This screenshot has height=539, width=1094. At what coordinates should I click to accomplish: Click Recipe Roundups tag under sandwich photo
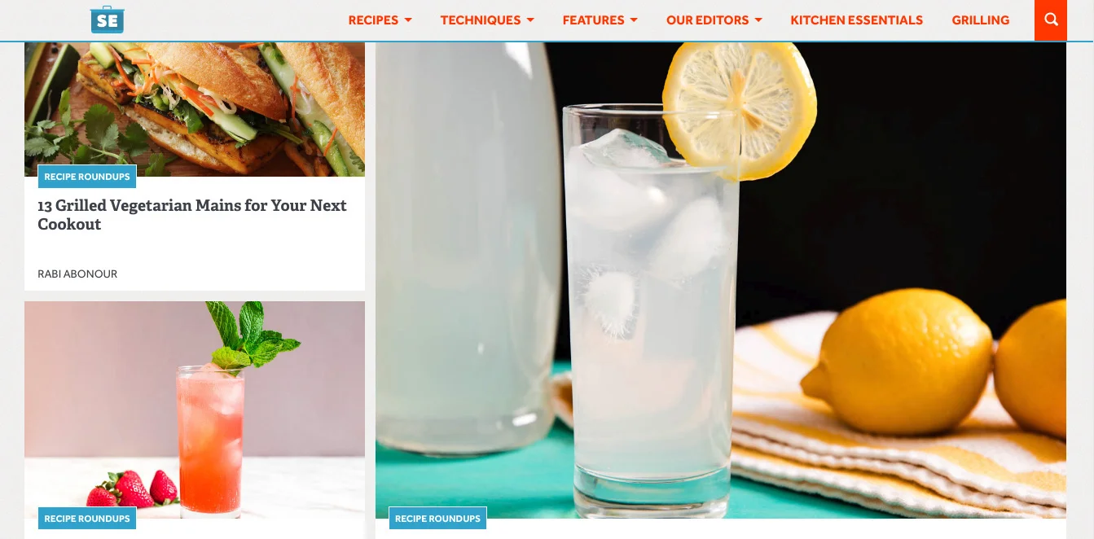(87, 177)
